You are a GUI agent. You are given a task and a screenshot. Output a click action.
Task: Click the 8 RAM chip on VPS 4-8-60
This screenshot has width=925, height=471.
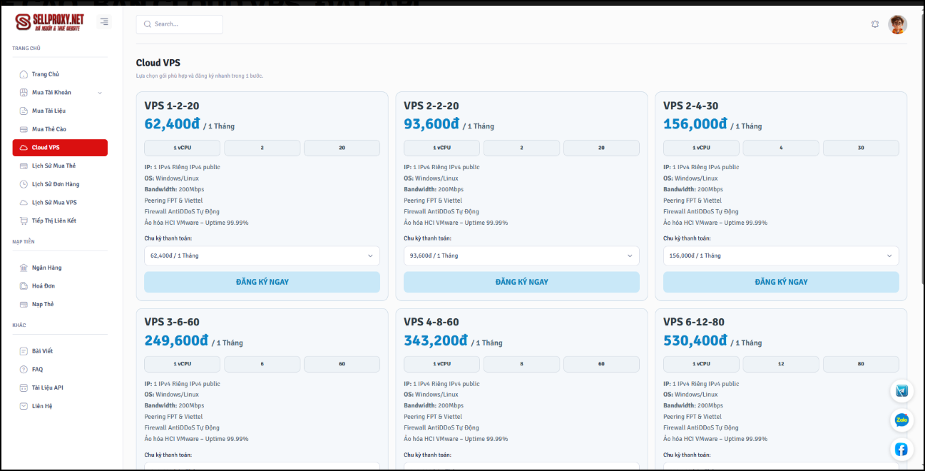tap(521, 364)
